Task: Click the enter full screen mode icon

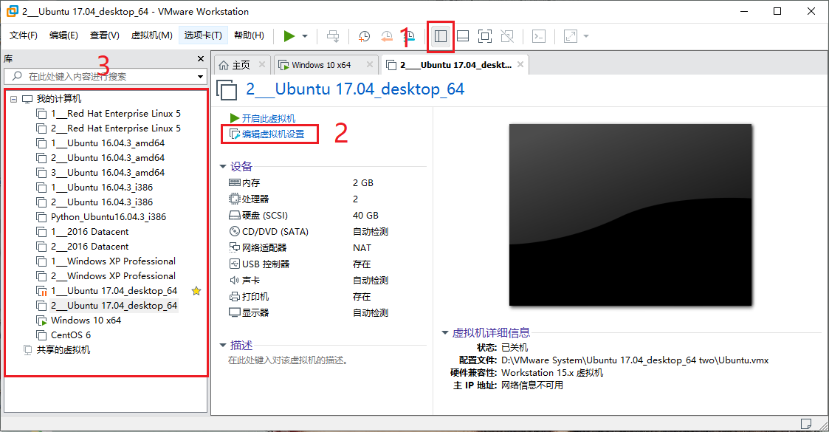Action: click(x=484, y=35)
